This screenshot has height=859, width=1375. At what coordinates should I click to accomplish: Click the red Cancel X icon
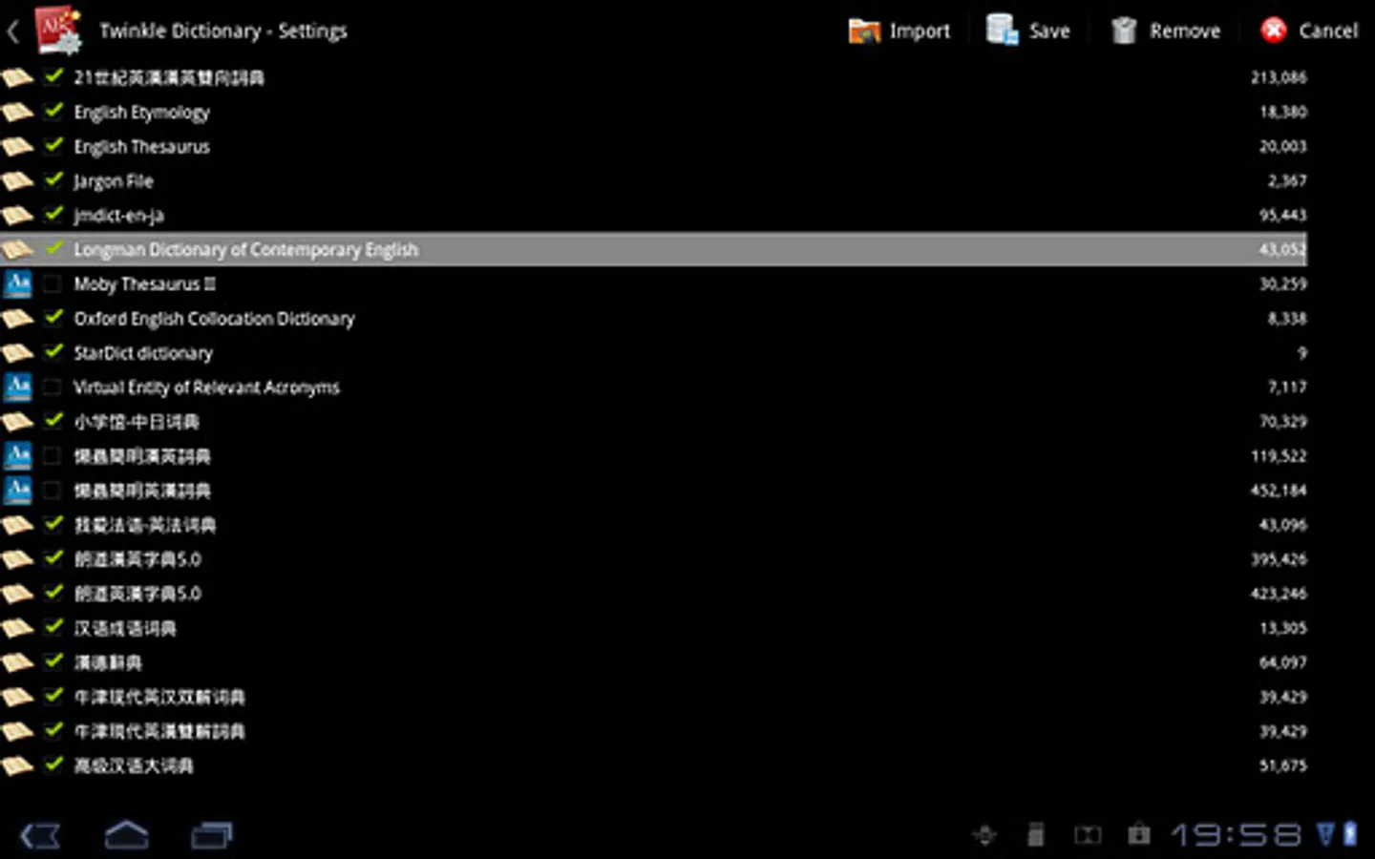click(x=1274, y=31)
